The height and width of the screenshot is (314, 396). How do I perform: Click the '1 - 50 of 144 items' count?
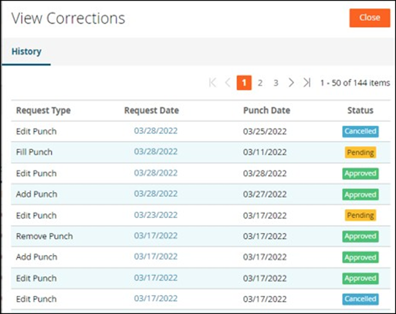[x=355, y=83]
